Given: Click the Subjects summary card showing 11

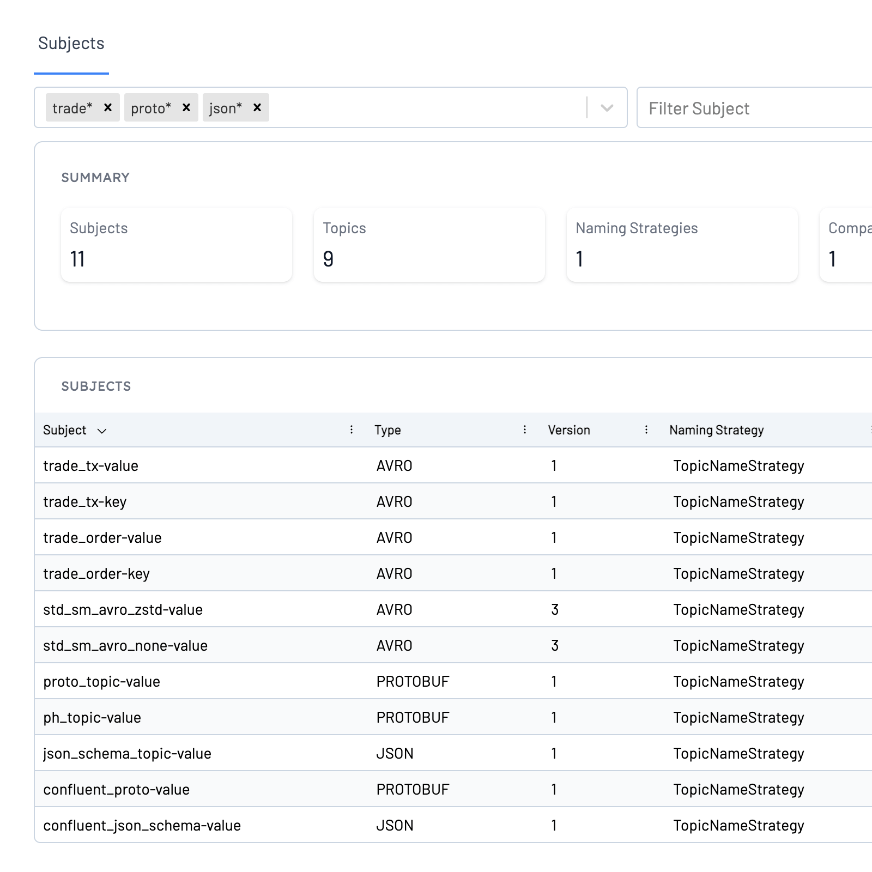Looking at the screenshot, I should pos(176,244).
